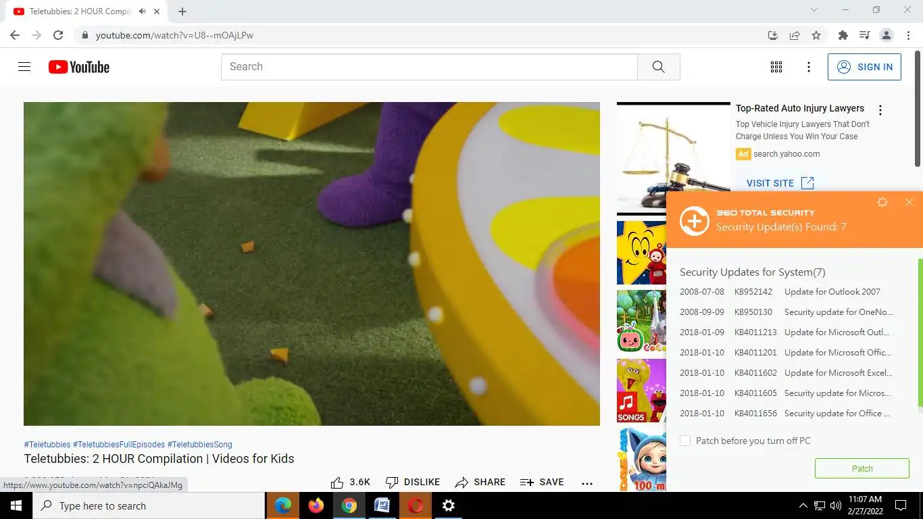Image resolution: width=923 pixels, height=519 pixels.
Task: Open Top-Rated Auto Injury Lawyers ad title
Action: point(800,108)
